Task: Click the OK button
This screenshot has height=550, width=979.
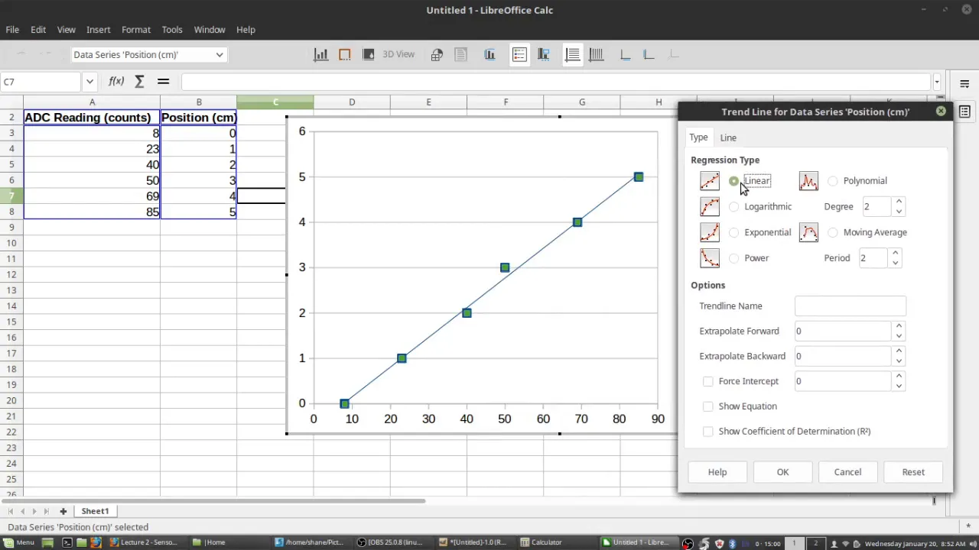Action: coord(782,472)
